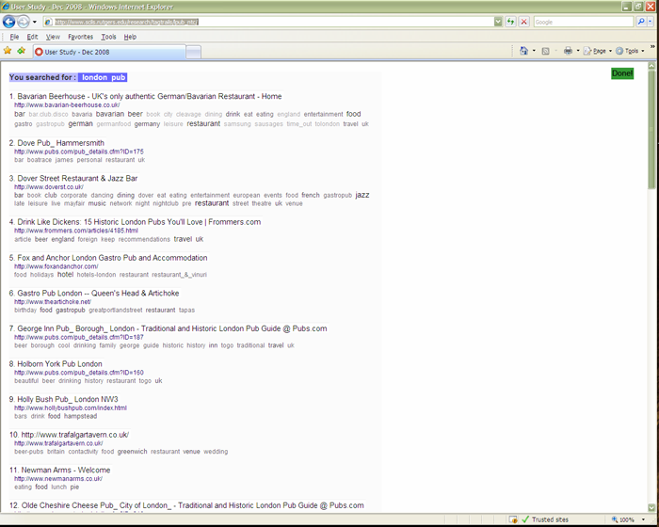Click 'recommendations' tag under Drink Like Dickens

click(x=144, y=240)
